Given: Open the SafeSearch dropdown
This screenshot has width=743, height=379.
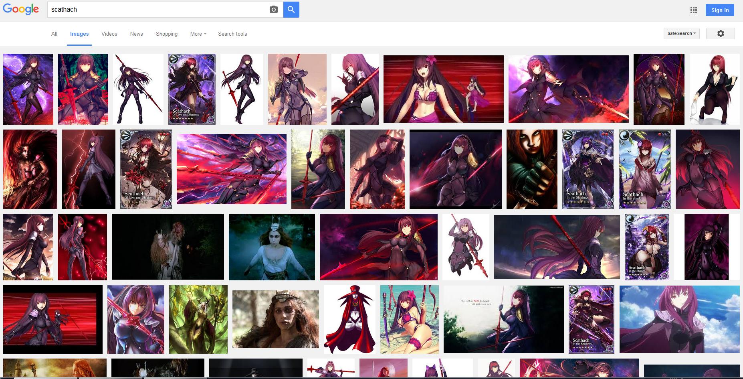Looking at the screenshot, I should pyautogui.click(x=682, y=34).
